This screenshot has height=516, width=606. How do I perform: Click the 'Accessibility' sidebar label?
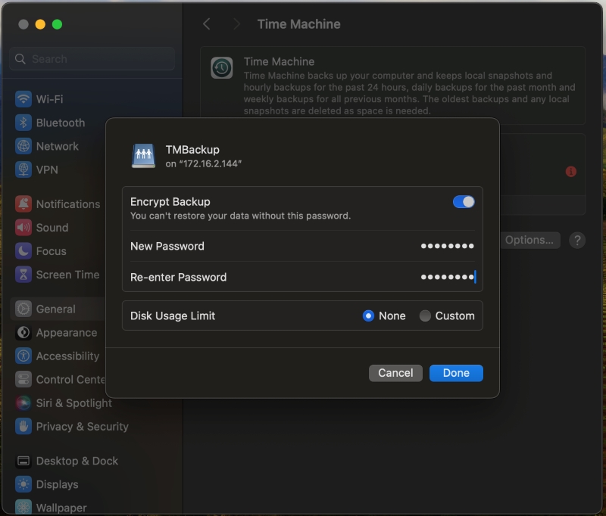click(x=67, y=356)
